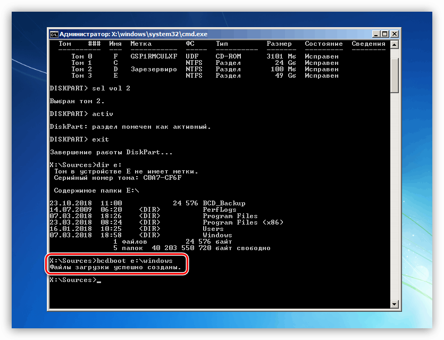This screenshot has width=444, height=340.
Task: Click the 'BCD_Backup' file entry
Action: point(224,203)
